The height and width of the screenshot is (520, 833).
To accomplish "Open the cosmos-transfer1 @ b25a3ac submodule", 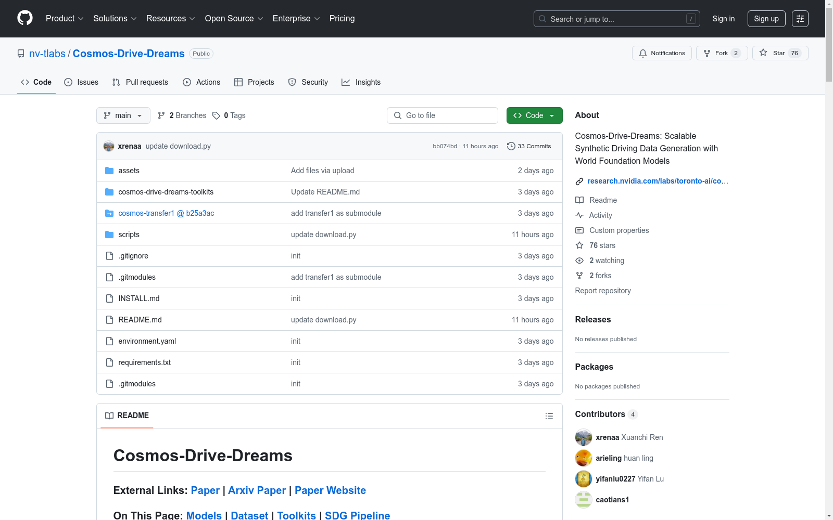I will pos(166,213).
